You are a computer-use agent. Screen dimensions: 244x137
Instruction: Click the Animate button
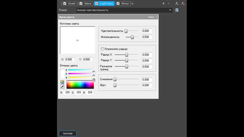[x=68, y=133]
